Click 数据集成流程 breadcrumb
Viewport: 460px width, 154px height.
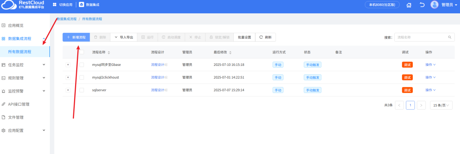(67, 19)
